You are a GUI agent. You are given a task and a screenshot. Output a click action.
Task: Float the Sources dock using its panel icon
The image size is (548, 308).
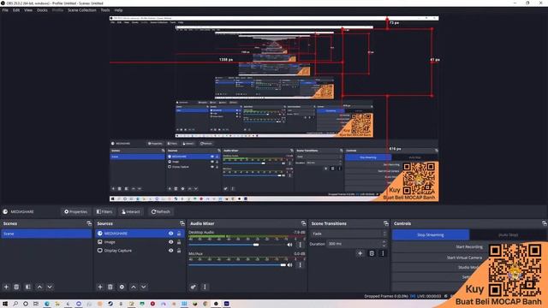(182, 223)
